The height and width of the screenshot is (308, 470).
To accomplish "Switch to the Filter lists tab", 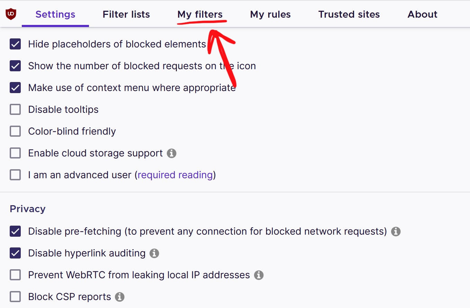I will pos(126,14).
